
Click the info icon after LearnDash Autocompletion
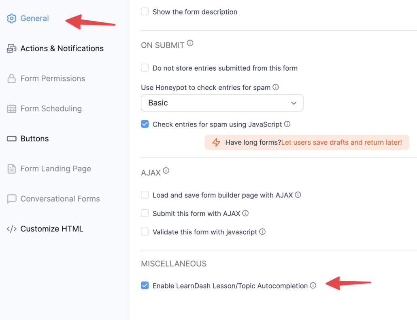click(x=313, y=285)
